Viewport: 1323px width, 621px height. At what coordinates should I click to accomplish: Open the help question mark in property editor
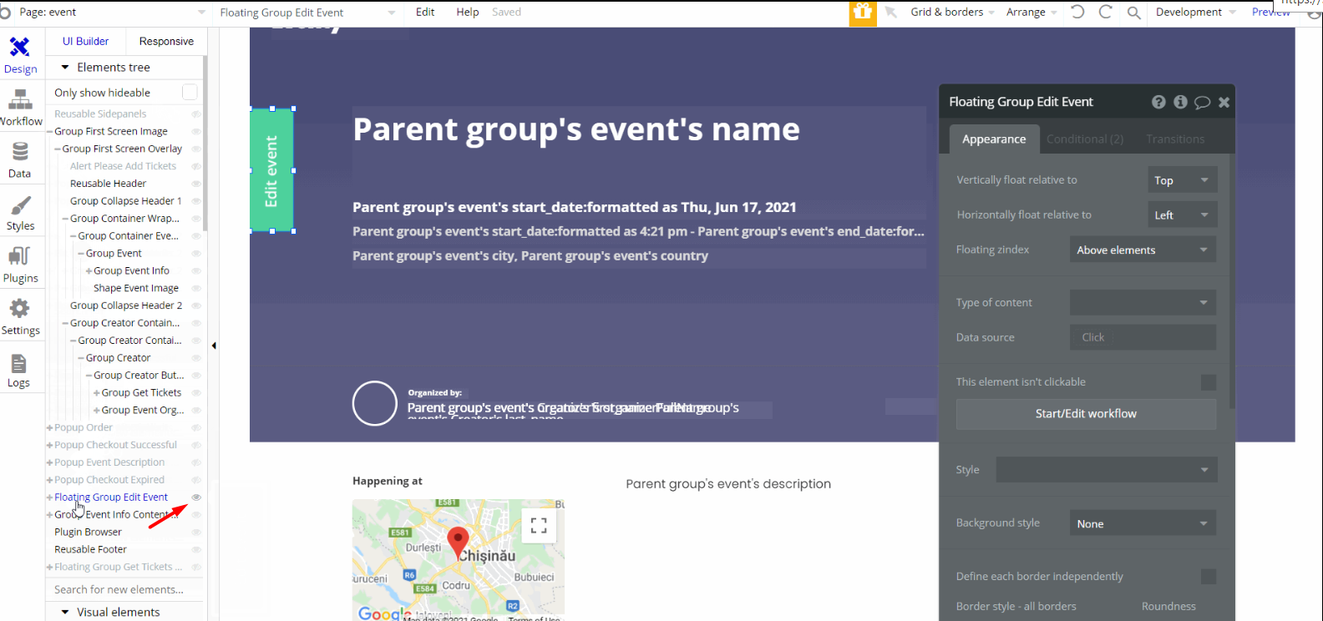[1158, 102]
